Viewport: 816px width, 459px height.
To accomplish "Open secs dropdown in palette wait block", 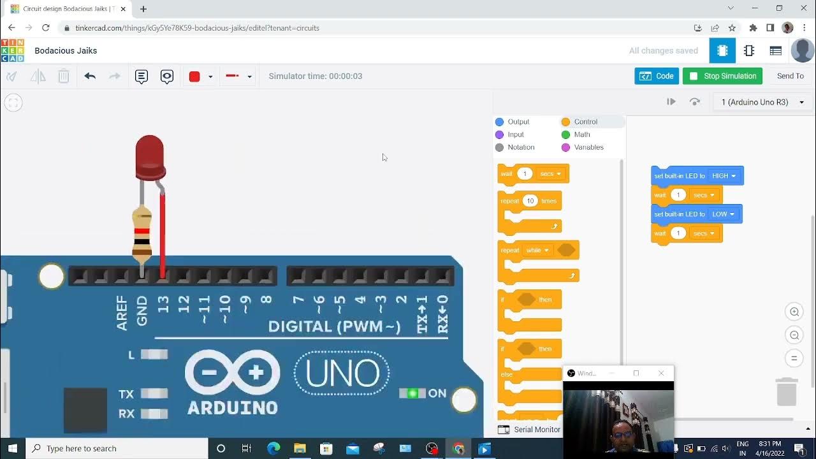I will coord(550,174).
